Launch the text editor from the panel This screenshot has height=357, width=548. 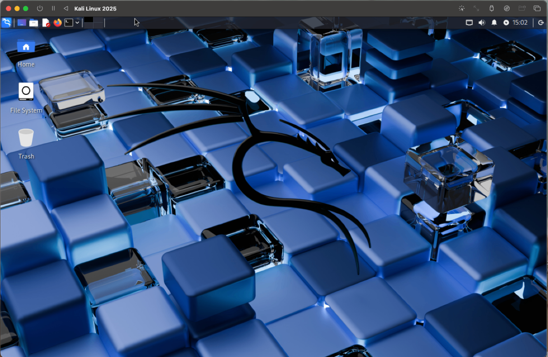coord(46,23)
